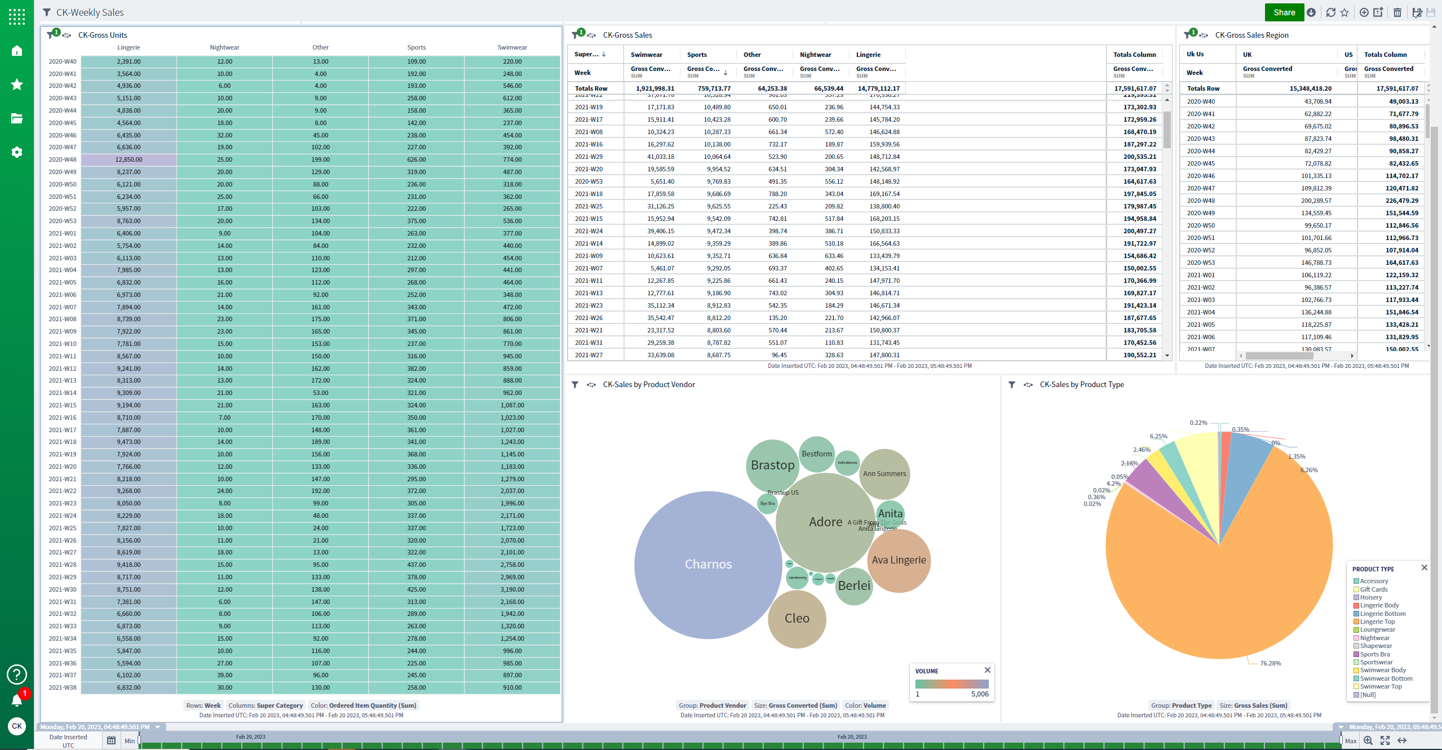The height and width of the screenshot is (750, 1442).
Task: Open calendar picker for Date Inserted
Action: [x=111, y=740]
